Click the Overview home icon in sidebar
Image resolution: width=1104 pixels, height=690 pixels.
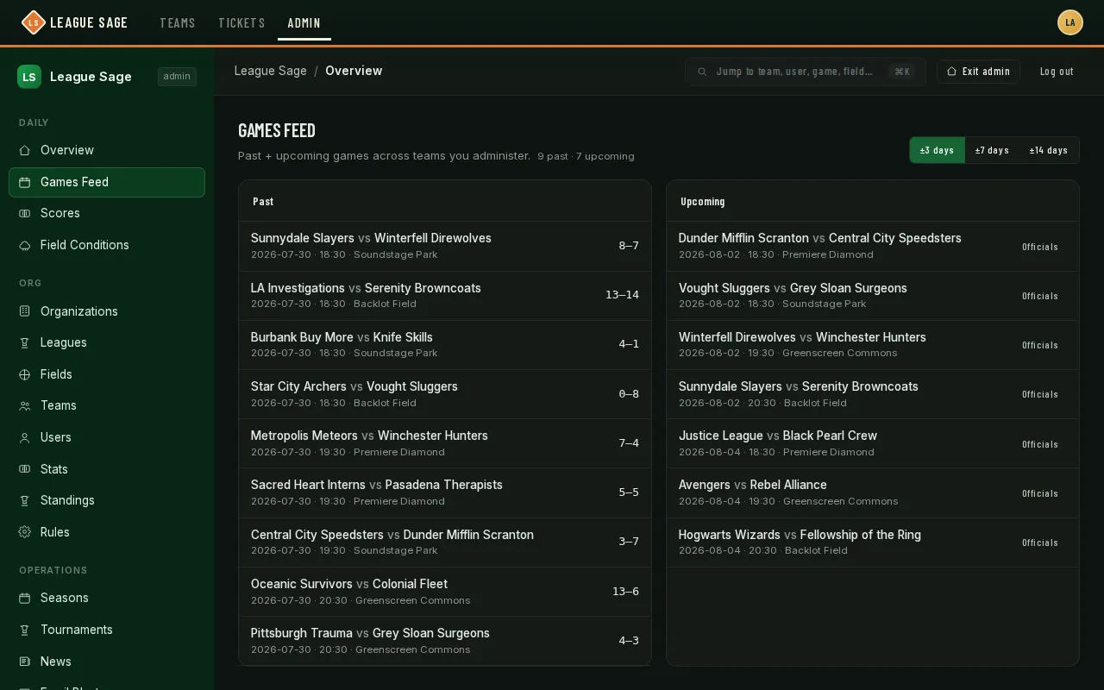(x=25, y=150)
